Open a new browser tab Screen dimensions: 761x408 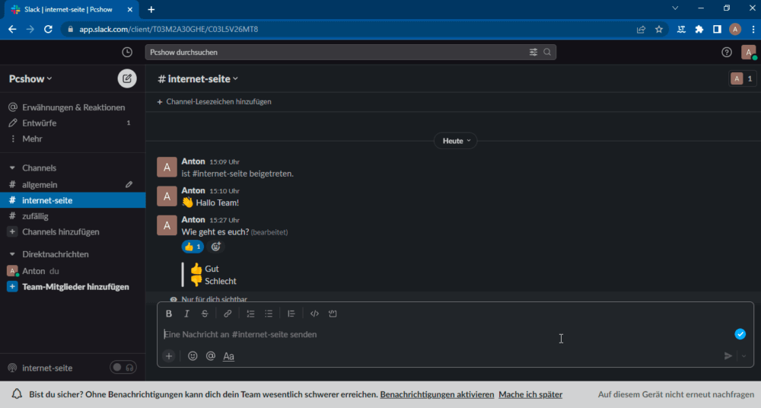(151, 9)
